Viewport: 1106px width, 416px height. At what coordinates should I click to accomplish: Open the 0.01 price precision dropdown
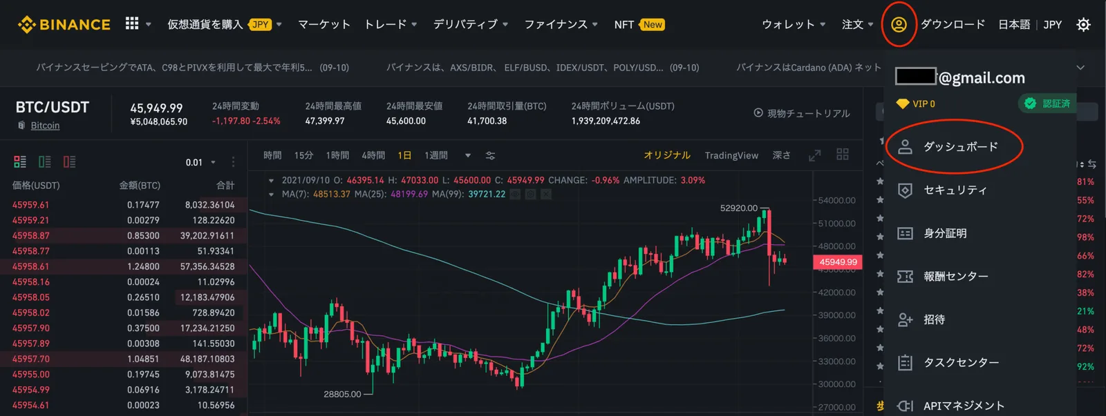(x=200, y=162)
